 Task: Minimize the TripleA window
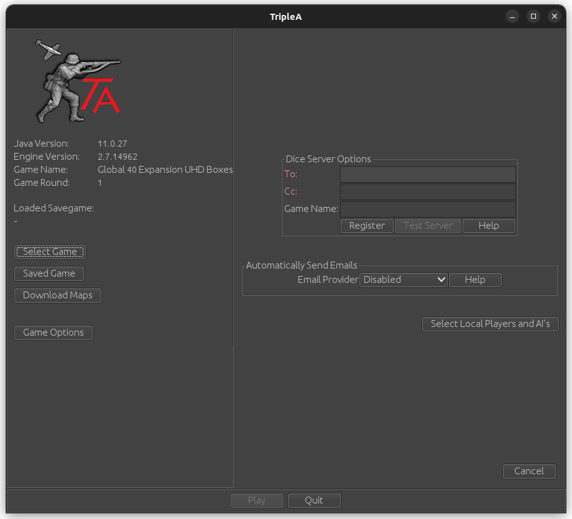click(x=512, y=16)
